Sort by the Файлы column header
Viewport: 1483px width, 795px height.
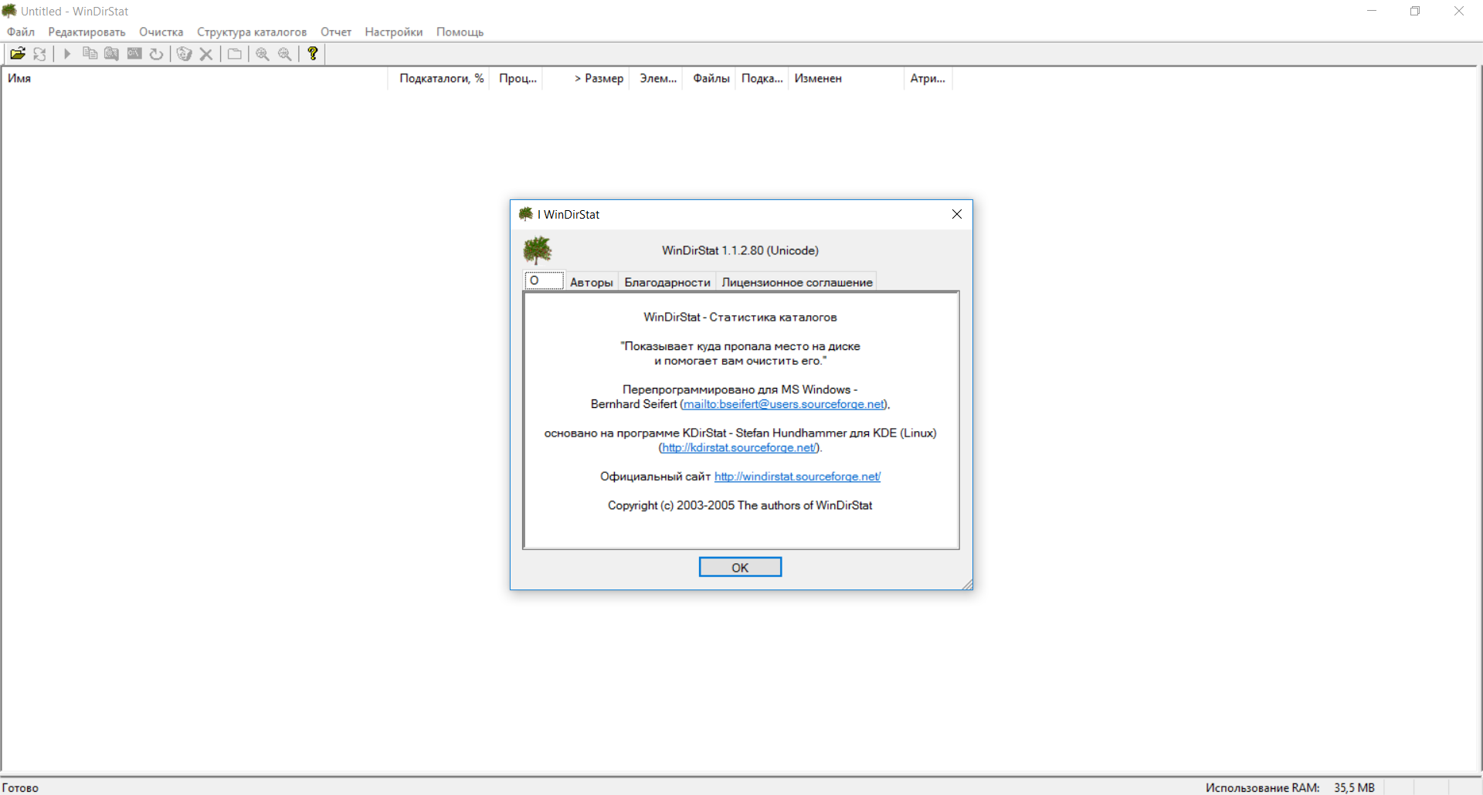709,78
